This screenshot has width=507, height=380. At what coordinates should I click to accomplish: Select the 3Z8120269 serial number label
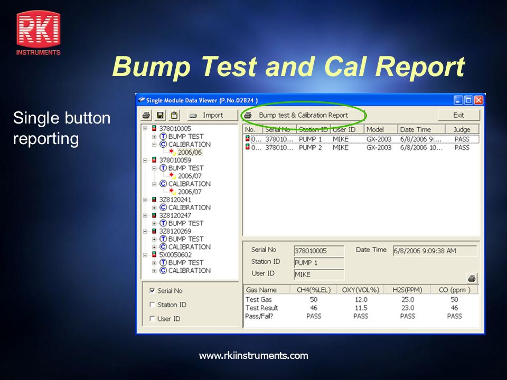(175, 231)
